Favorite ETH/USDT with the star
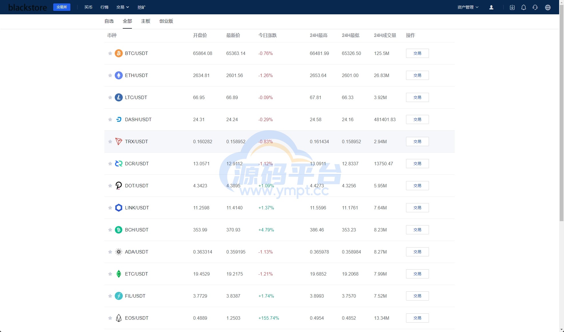The image size is (564, 332). point(110,75)
